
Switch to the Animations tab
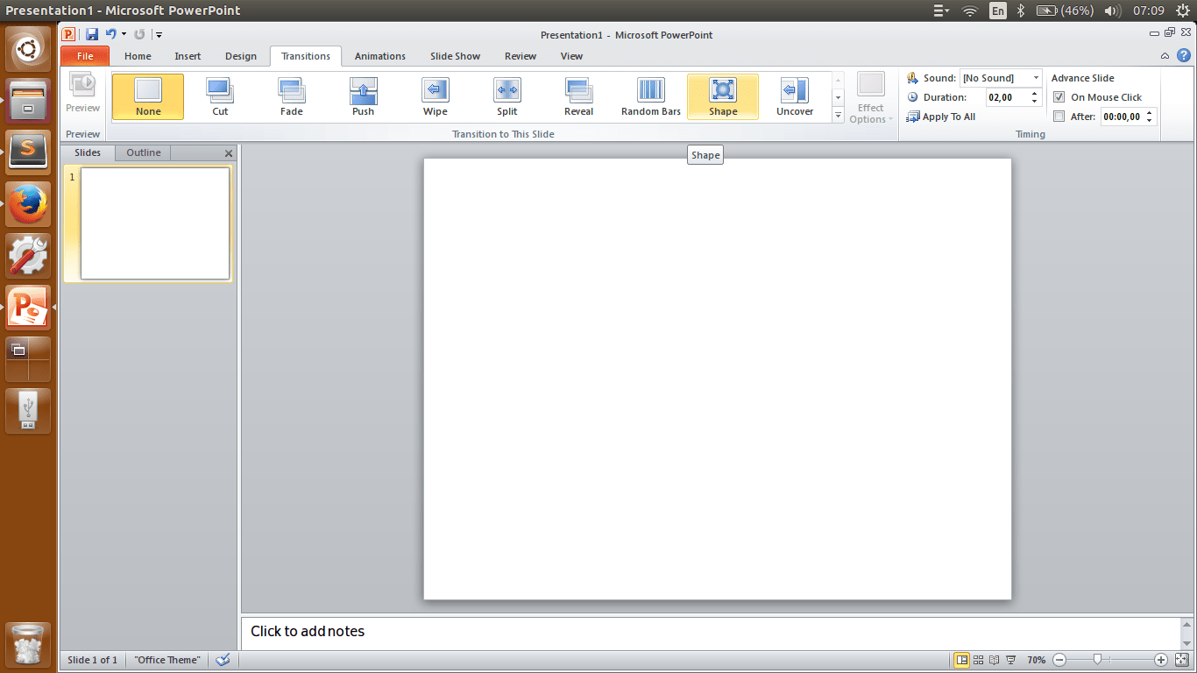380,56
